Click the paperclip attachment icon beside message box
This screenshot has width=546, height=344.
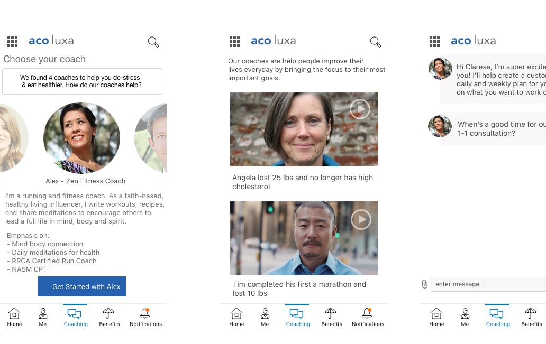pos(424,284)
